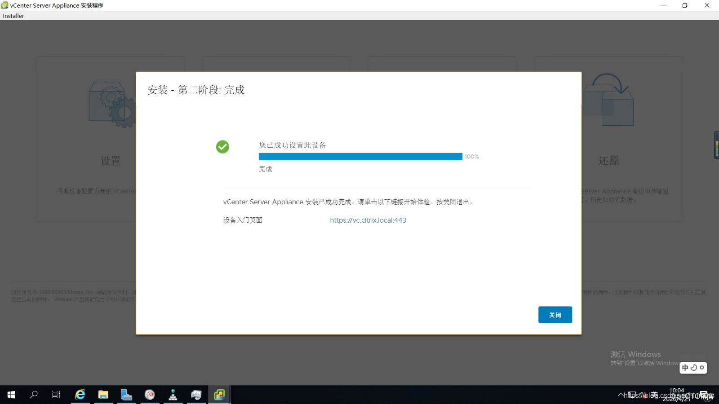
Task: Click the taskbar search magnifier
Action: click(34, 395)
